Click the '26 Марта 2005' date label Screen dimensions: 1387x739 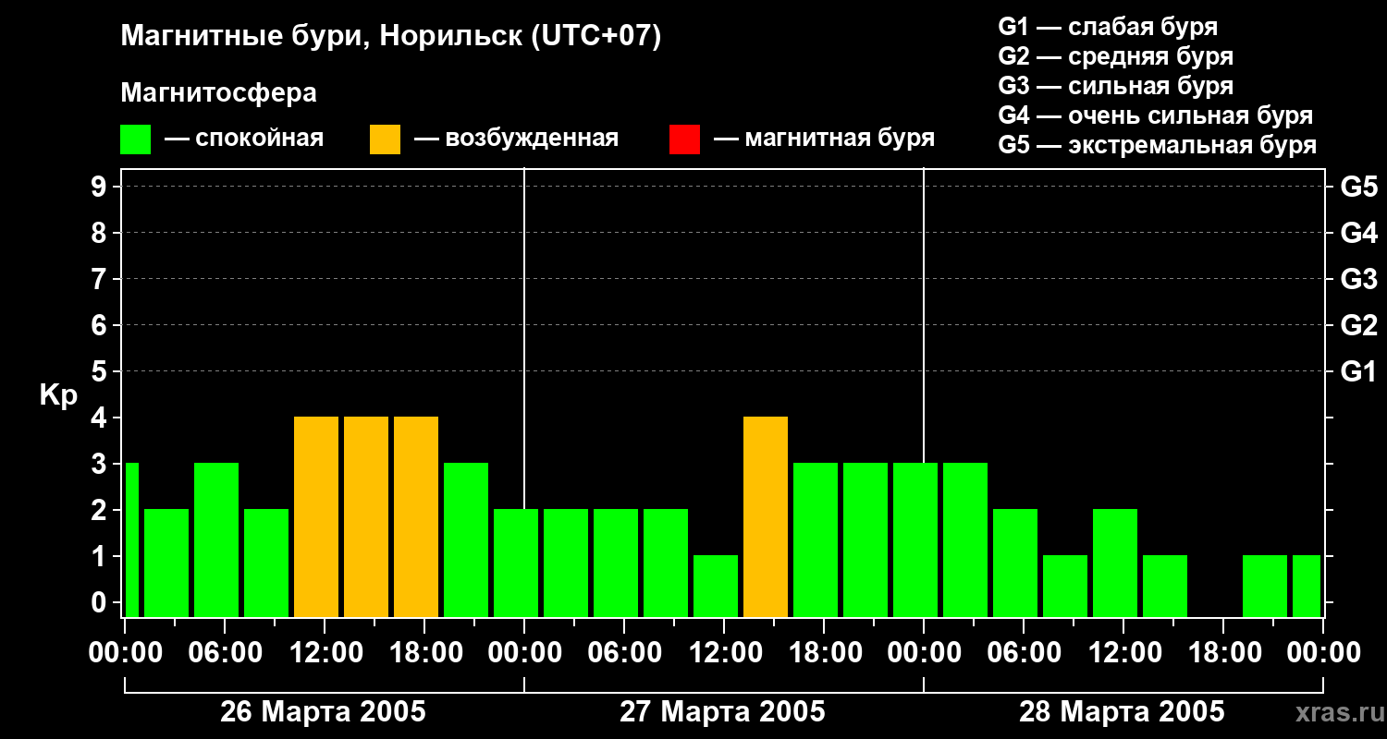323,712
